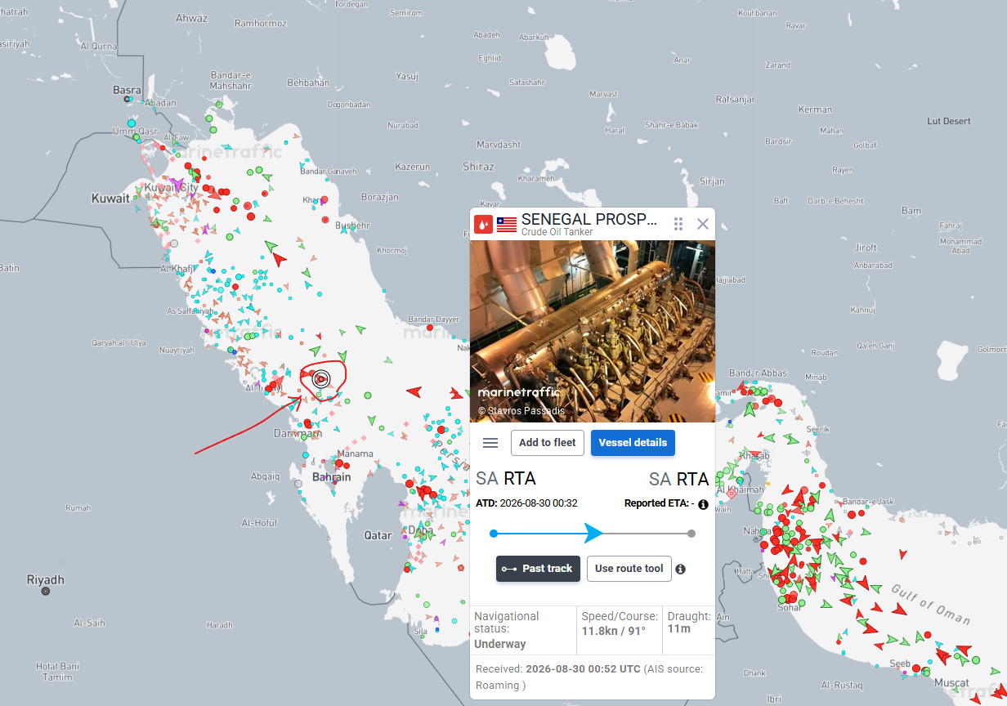This screenshot has width=1007, height=706.
Task: Open the Use route tool button
Action: click(629, 569)
